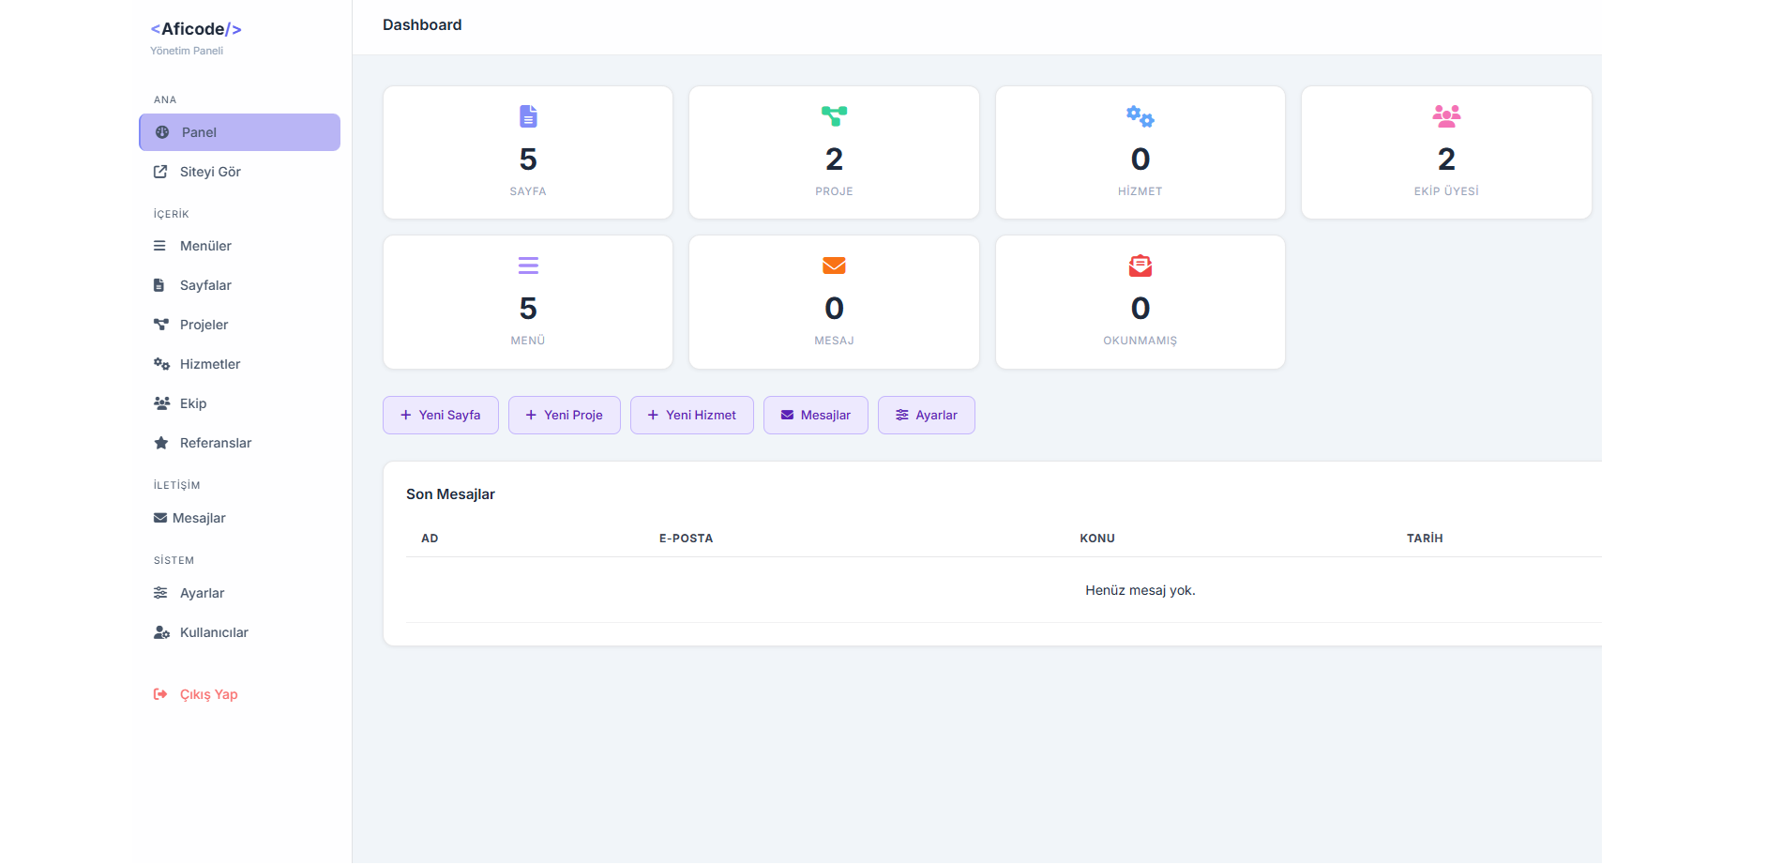Click the green nodes icon in PROJE card
The width and height of the screenshot is (1767, 865).
pyautogui.click(x=834, y=116)
